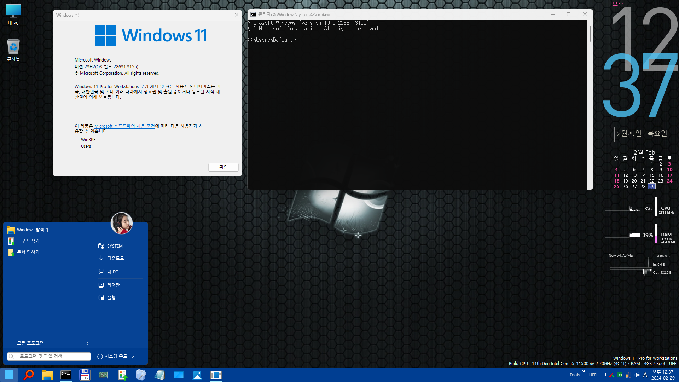Click the 프로그램 및 파일 검색 search field
679x382 pixels.
coord(49,356)
